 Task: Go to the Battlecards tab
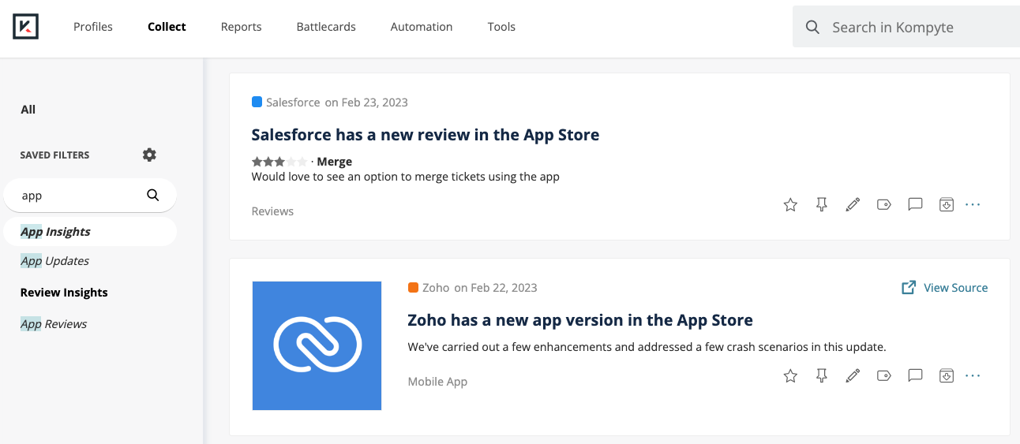pyautogui.click(x=326, y=27)
